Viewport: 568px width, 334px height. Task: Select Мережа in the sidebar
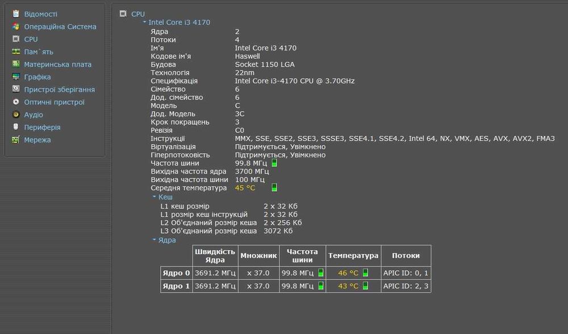[37, 140]
